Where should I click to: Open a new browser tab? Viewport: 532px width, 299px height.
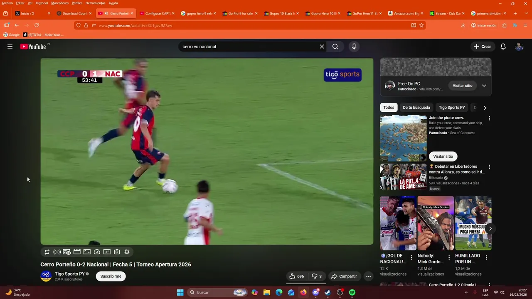coord(515,13)
